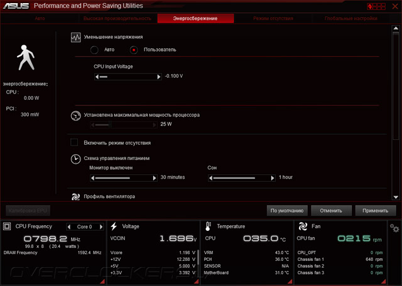Decrease CPU Input Voltage with left arrow

tap(97, 77)
